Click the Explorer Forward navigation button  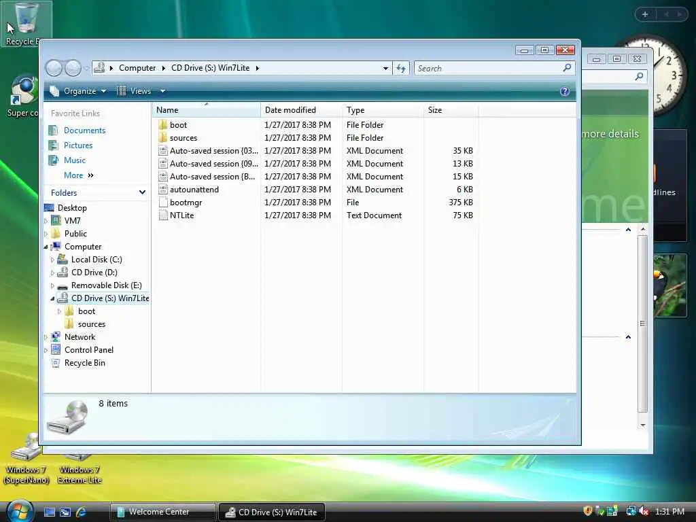coord(73,68)
